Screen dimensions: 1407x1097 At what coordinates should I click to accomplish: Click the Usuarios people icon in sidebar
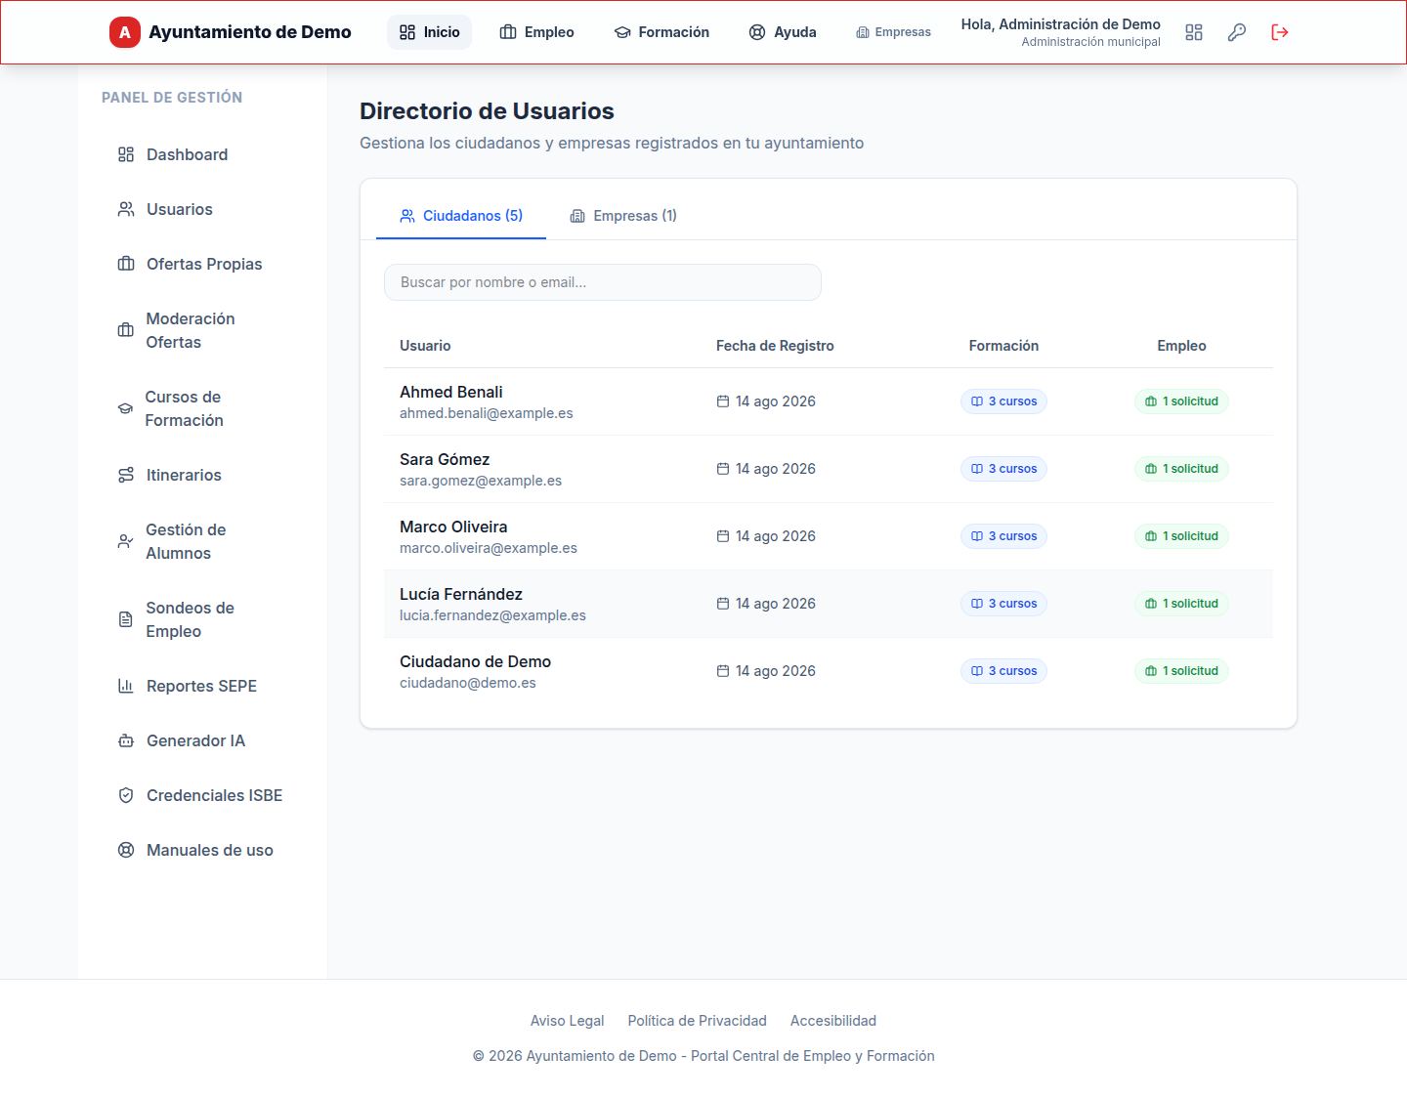(126, 209)
